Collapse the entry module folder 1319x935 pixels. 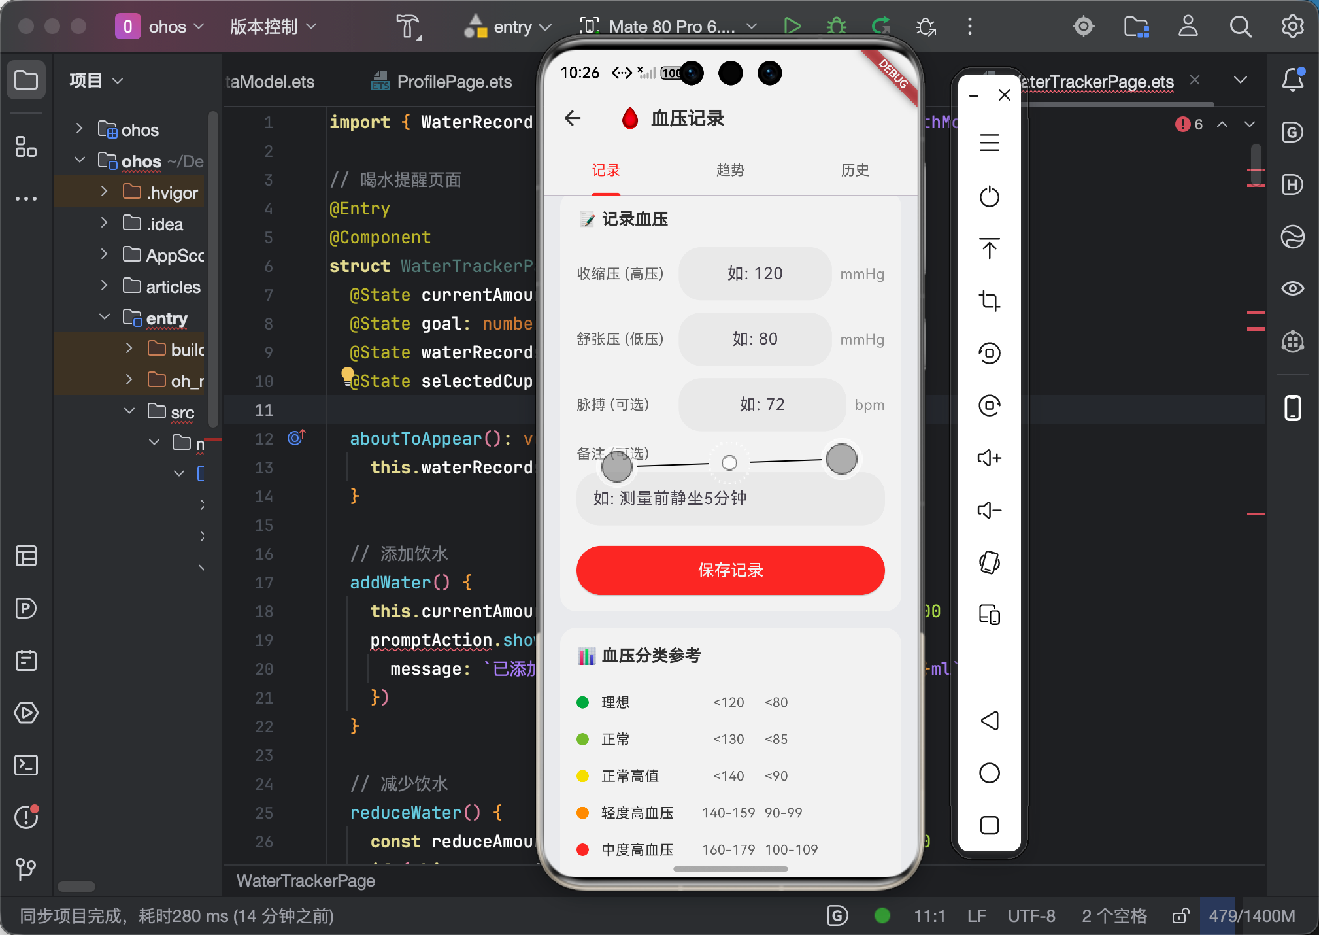click(104, 316)
